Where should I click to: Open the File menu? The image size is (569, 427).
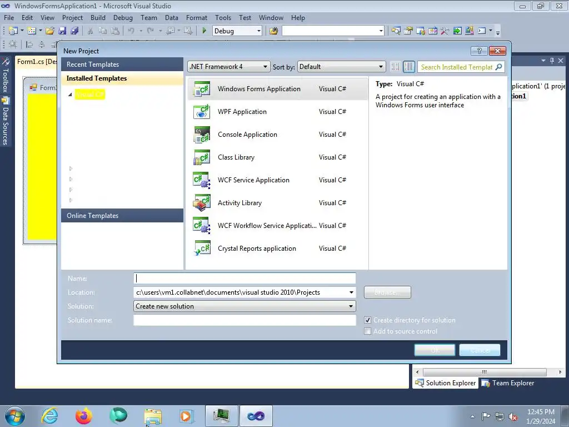coord(9,17)
